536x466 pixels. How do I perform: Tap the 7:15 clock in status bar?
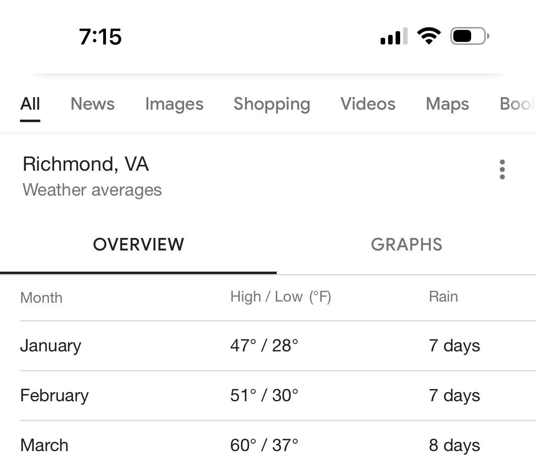tap(100, 37)
